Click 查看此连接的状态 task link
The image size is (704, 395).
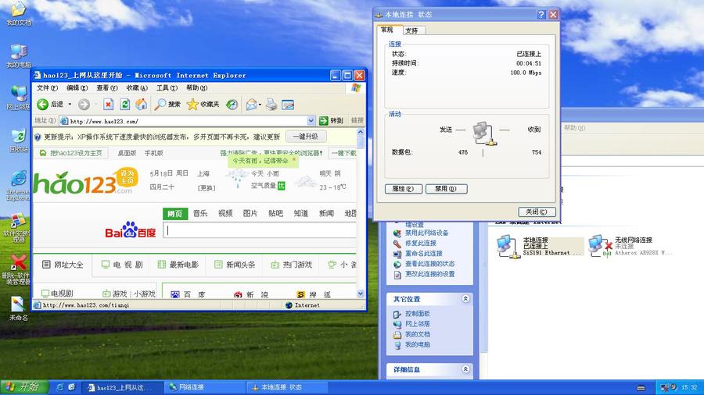429,264
